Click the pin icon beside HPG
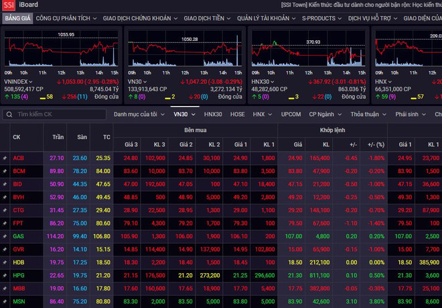Image resolution: width=442 pixels, height=308 pixels. click(5, 274)
